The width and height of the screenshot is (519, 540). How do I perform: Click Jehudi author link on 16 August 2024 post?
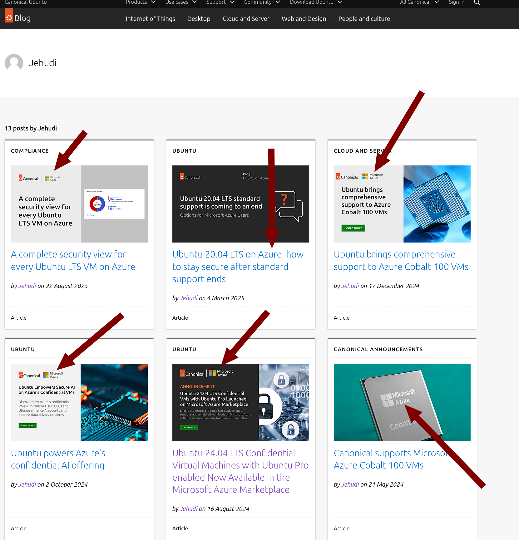[189, 509]
